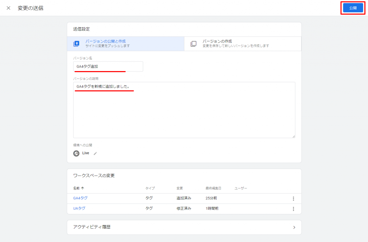Screen dimensions: 368x242
Task: Click the resize handle of description box
Action: [294, 136]
